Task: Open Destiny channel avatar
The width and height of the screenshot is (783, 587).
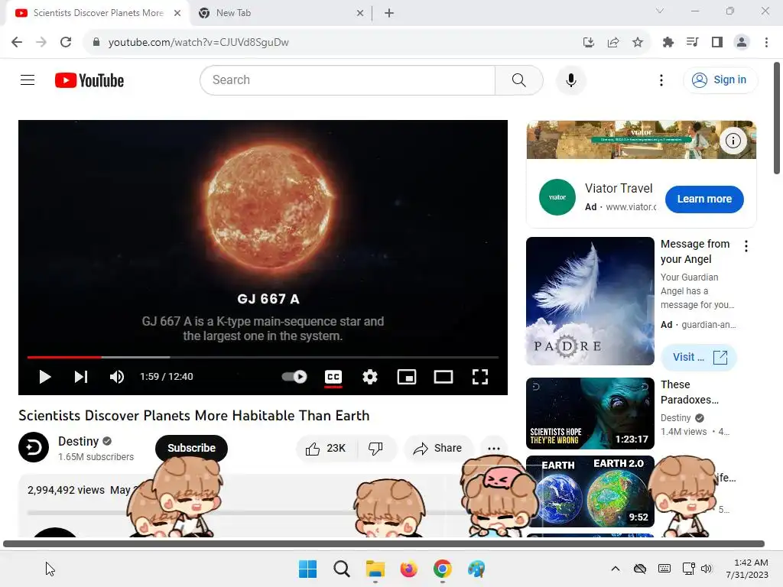Action: point(34,446)
